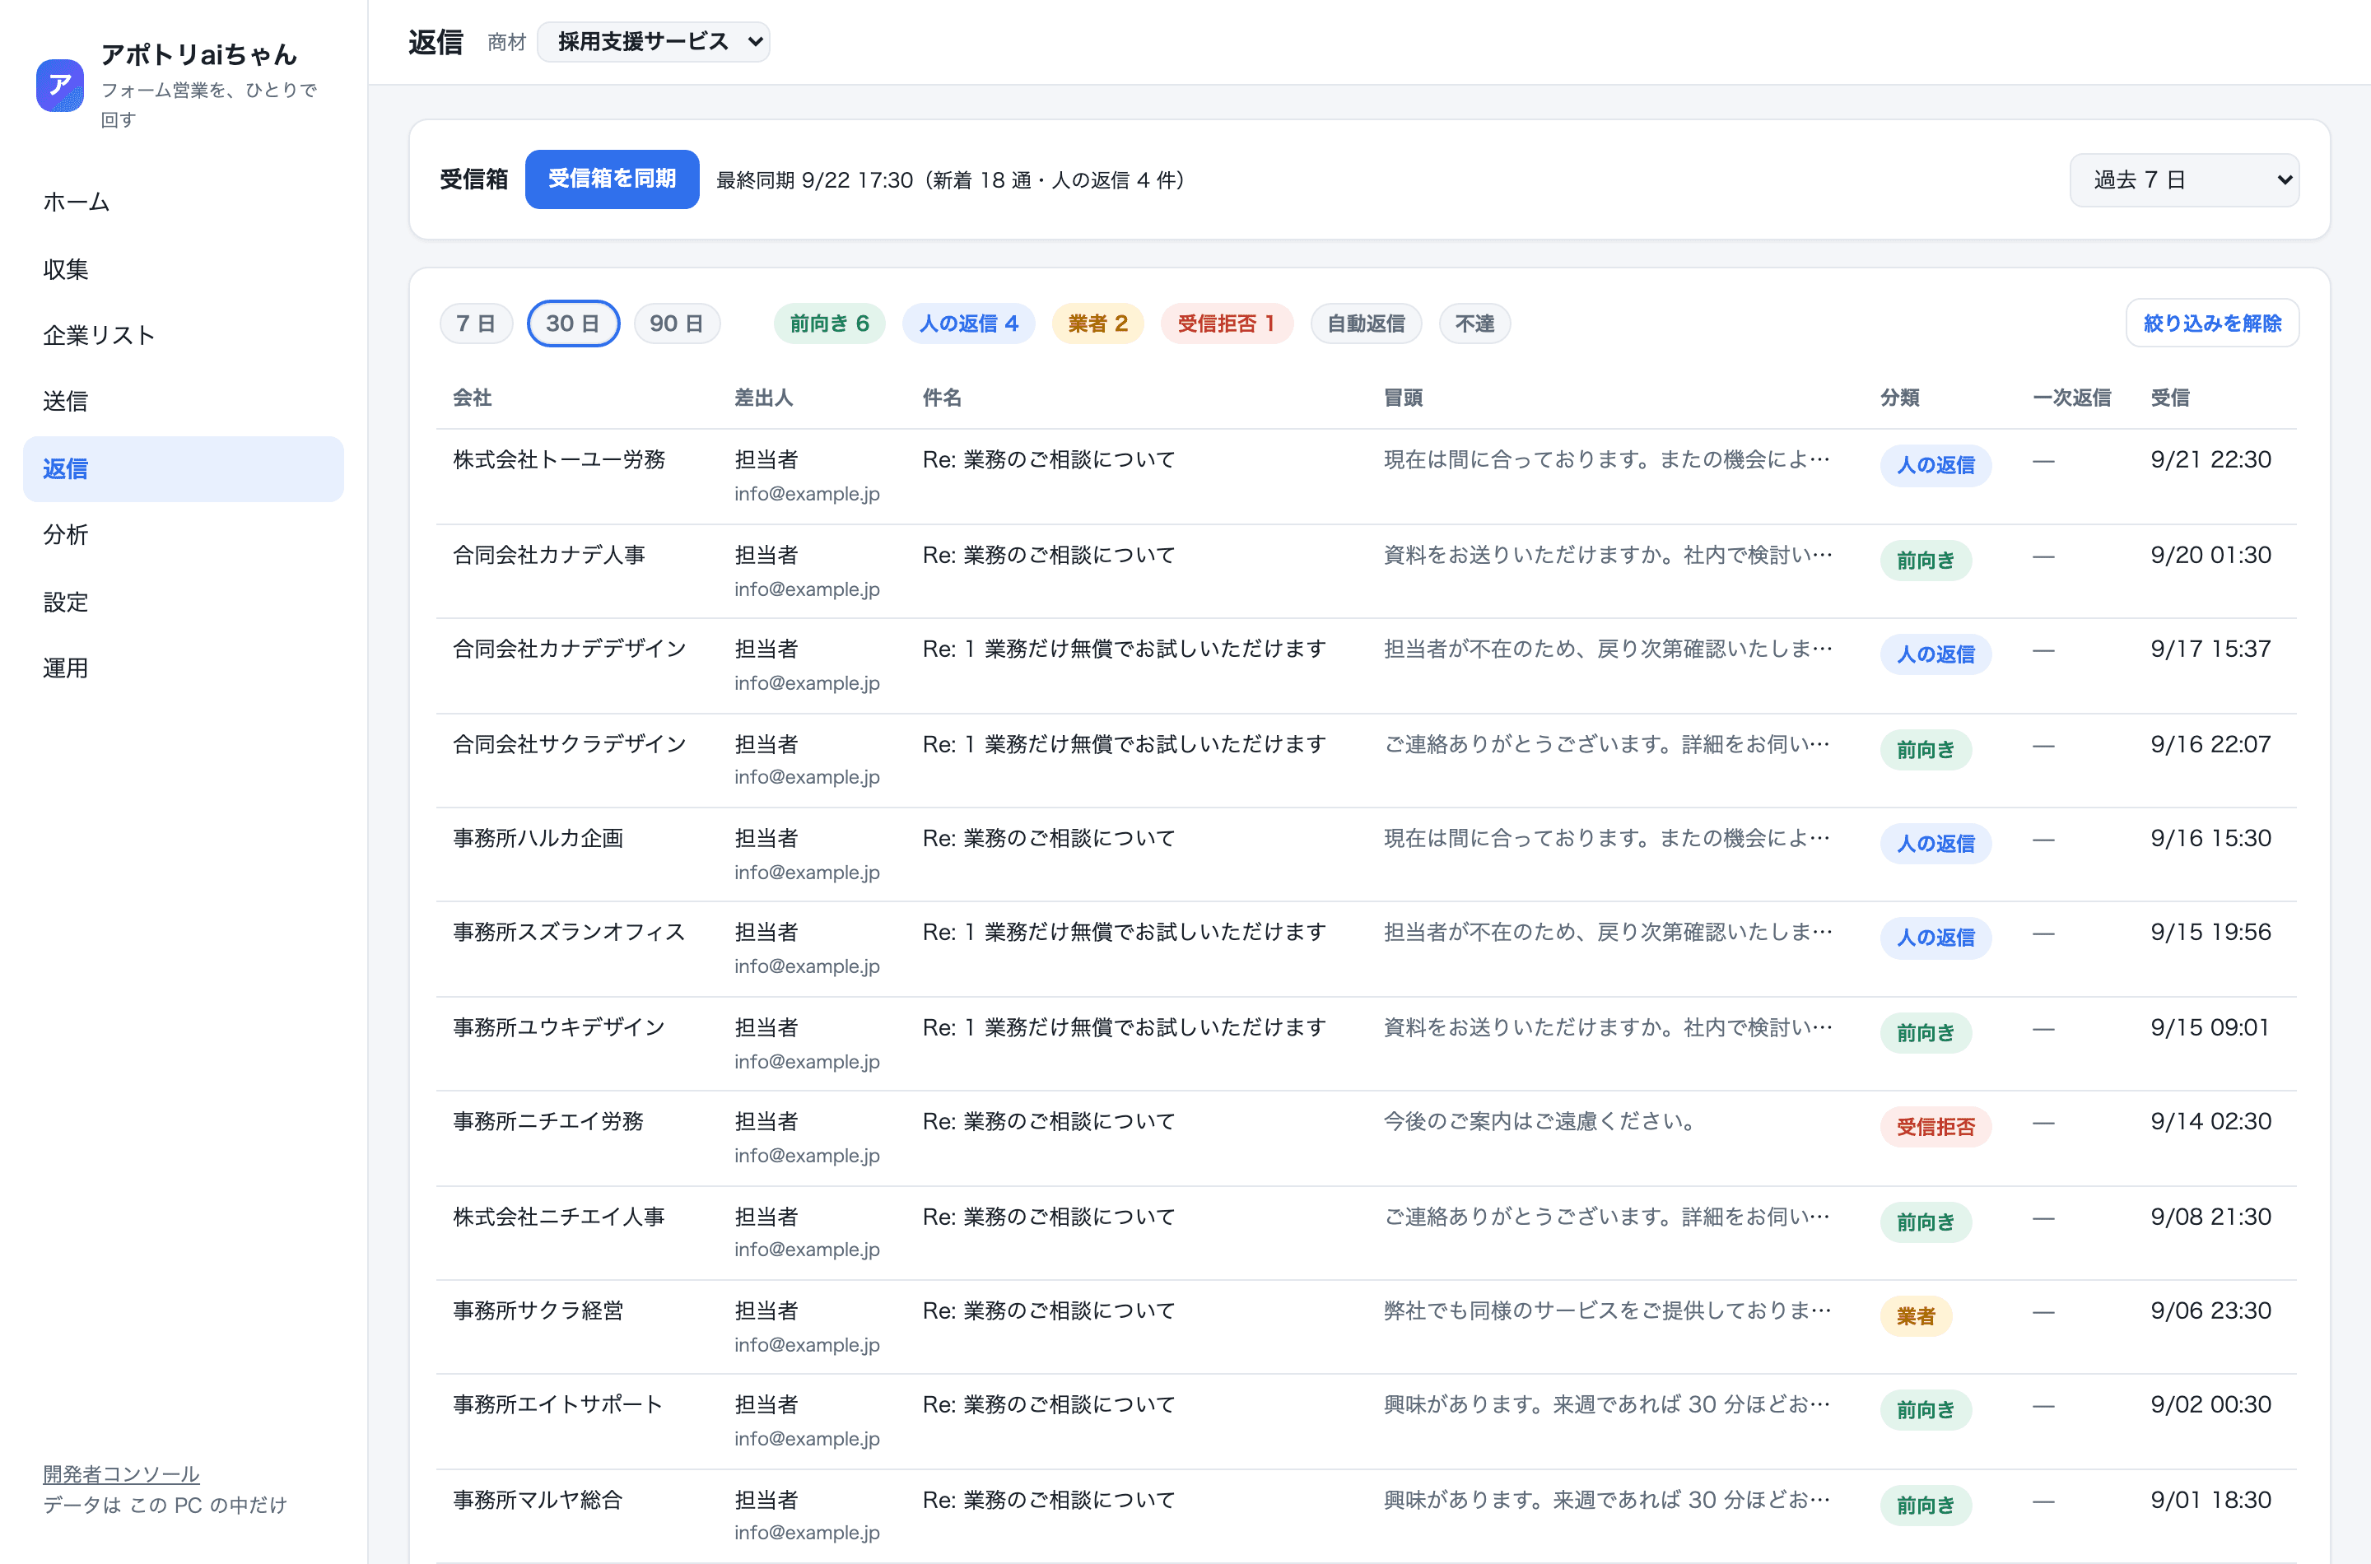The height and width of the screenshot is (1564, 2371).
Task: Open 分析 in the sidebar
Action: coord(184,534)
